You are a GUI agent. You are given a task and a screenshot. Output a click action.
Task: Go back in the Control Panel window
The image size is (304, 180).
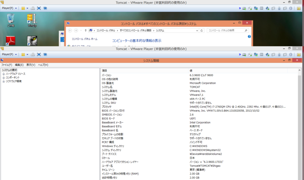pos(70,31)
